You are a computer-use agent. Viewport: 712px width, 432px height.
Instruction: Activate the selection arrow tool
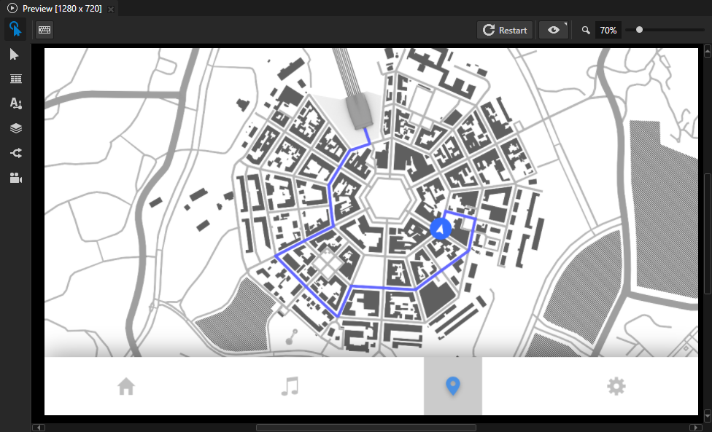[15, 54]
